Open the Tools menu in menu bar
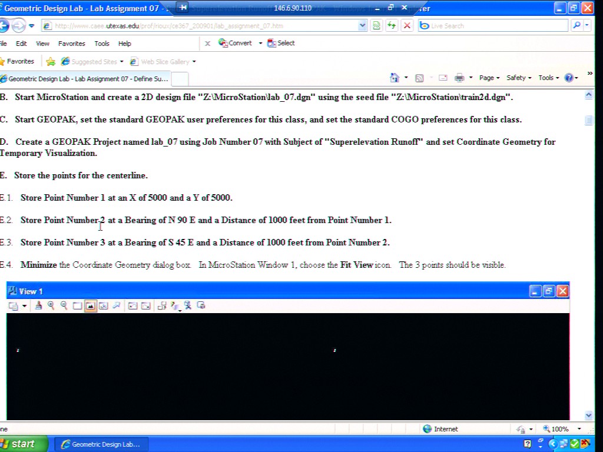 pyautogui.click(x=102, y=44)
